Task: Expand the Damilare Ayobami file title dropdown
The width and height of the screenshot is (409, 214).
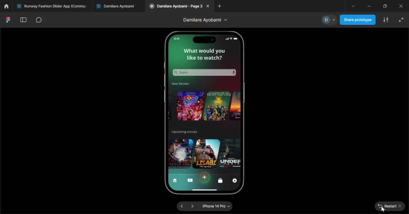Action: [x=205, y=20]
